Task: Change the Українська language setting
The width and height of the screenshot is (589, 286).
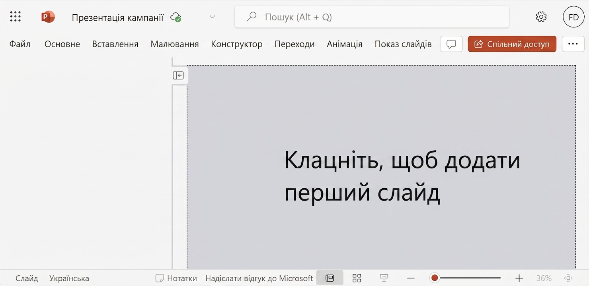Action: (x=69, y=278)
